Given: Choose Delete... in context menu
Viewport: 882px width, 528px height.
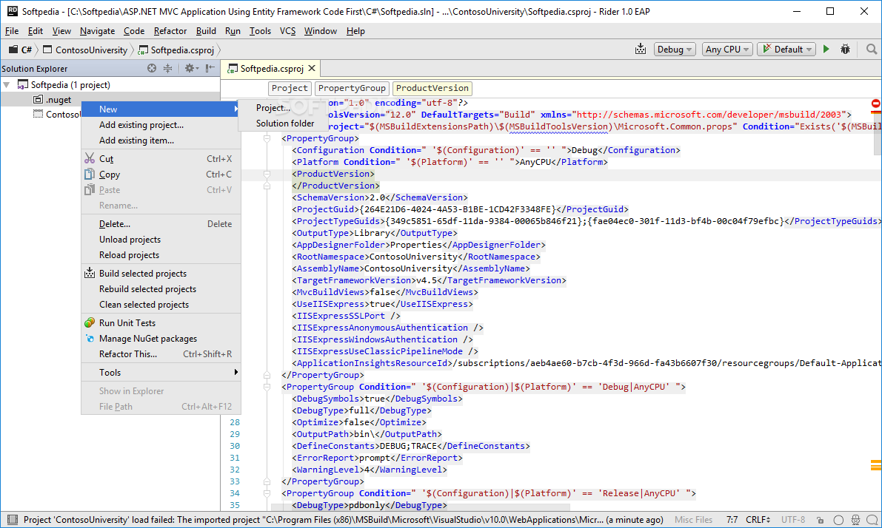Looking at the screenshot, I should 161,223.
